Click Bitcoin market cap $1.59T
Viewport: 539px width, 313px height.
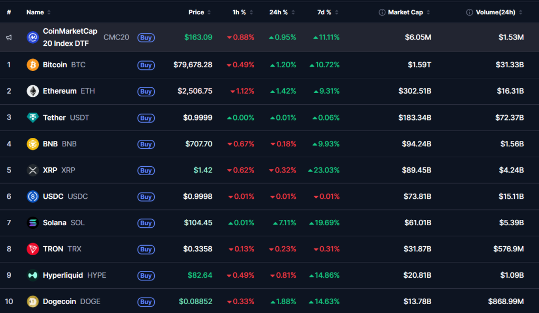(x=420, y=65)
